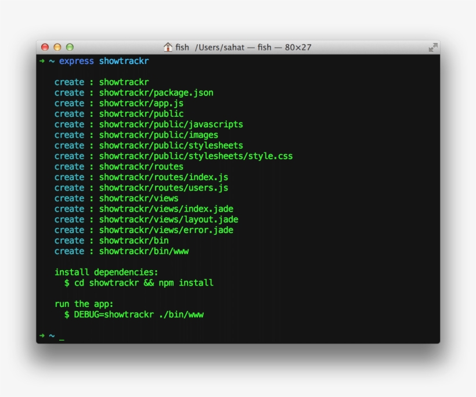Click the home folder icon in title bar

pos(168,47)
